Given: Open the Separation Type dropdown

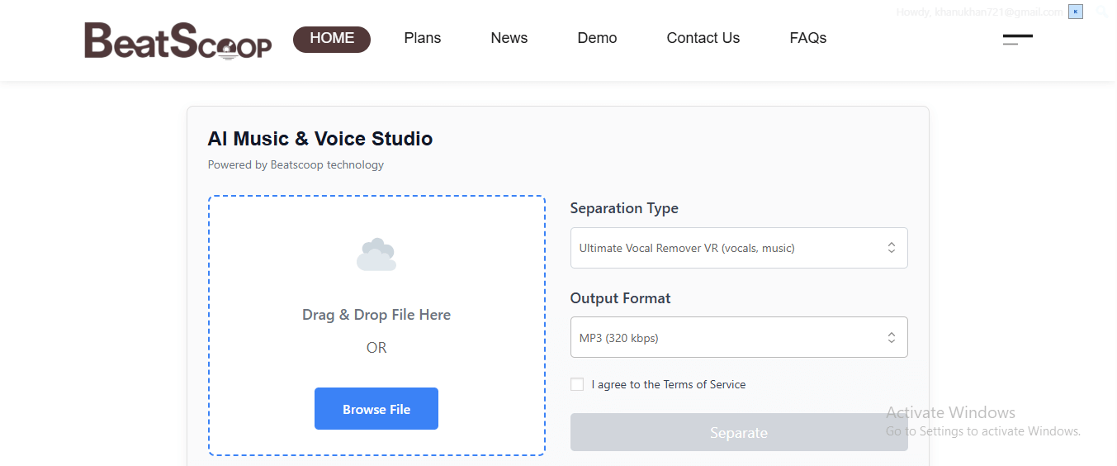Looking at the screenshot, I should [x=738, y=248].
